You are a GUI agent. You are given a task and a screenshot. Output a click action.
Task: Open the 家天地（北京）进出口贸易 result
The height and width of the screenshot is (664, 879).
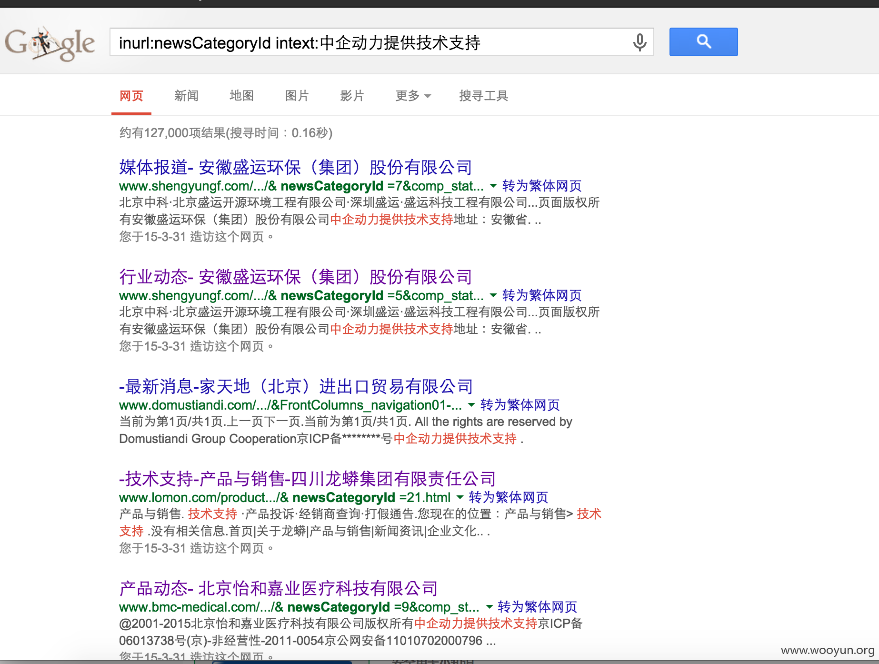coord(295,387)
